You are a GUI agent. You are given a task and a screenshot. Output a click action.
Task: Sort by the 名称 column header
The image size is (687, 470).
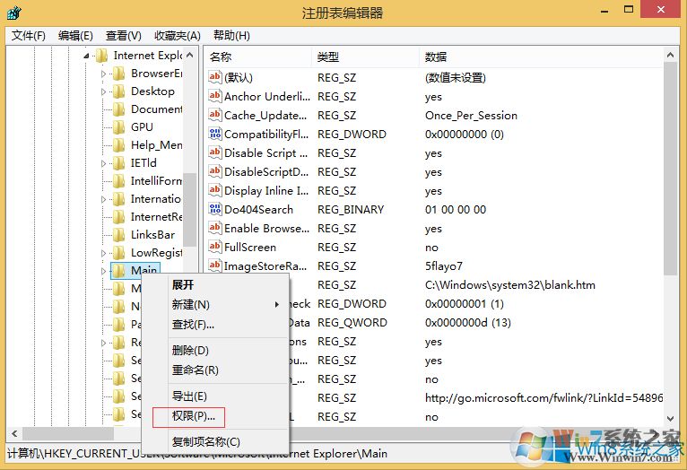coord(258,57)
